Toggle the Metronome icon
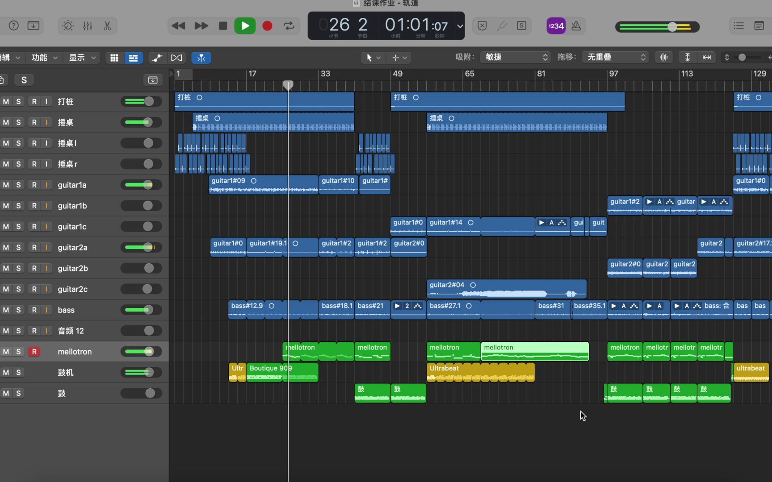Image resolution: width=772 pixels, height=482 pixels. click(x=576, y=26)
